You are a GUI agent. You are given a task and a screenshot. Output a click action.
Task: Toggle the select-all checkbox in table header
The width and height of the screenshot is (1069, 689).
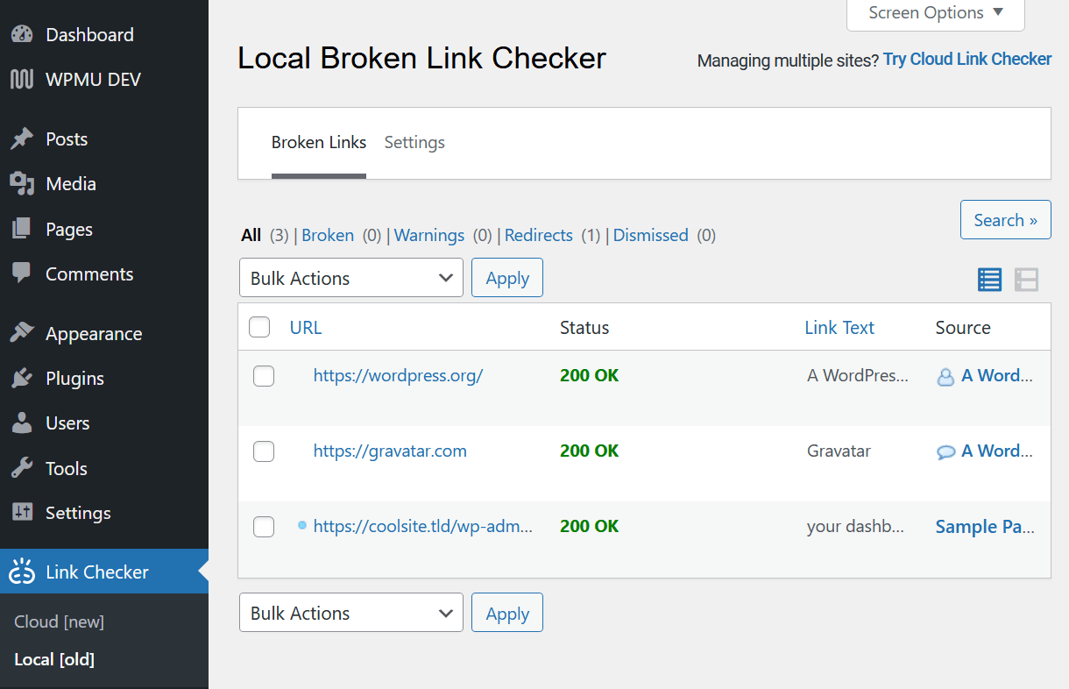(x=259, y=327)
